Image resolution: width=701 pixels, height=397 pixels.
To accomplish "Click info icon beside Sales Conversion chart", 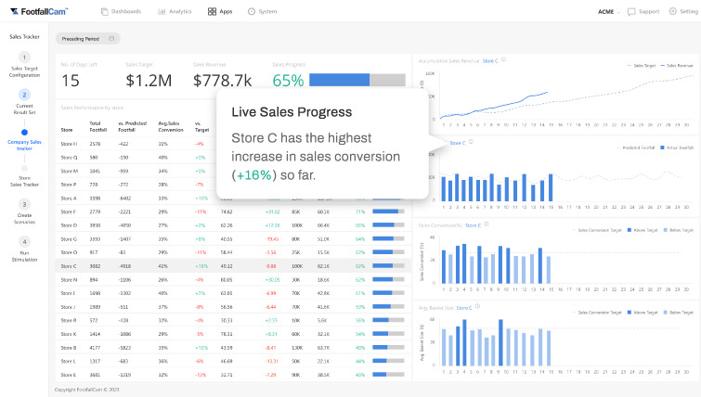I will pyautogui.click(x=487, y=224).
